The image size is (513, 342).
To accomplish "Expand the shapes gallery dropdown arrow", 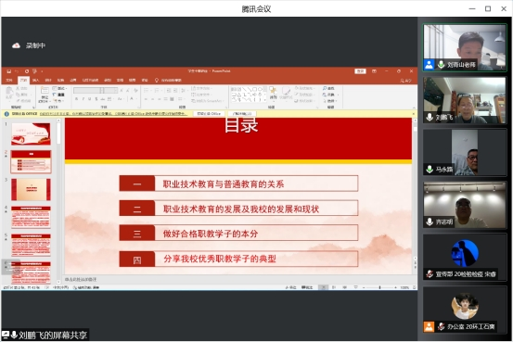I will 264,99.
